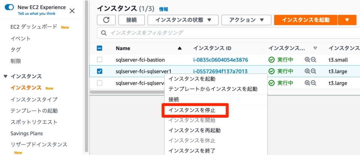Open EC2 ダッシュボード in the sidebar

pyautogui.click(x=34, y=27)
